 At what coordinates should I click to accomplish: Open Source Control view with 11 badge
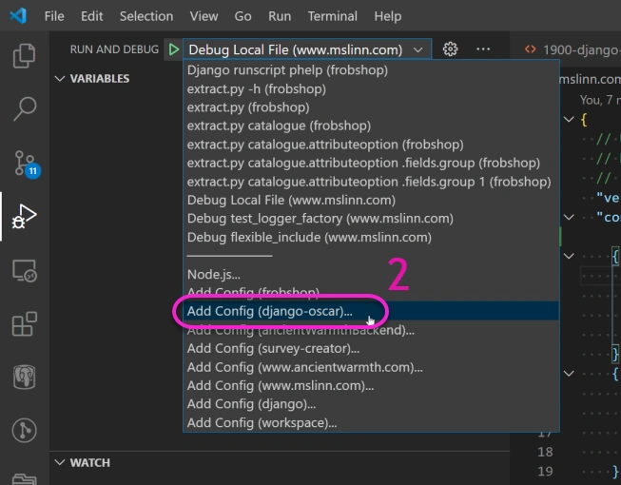(25, 163)
